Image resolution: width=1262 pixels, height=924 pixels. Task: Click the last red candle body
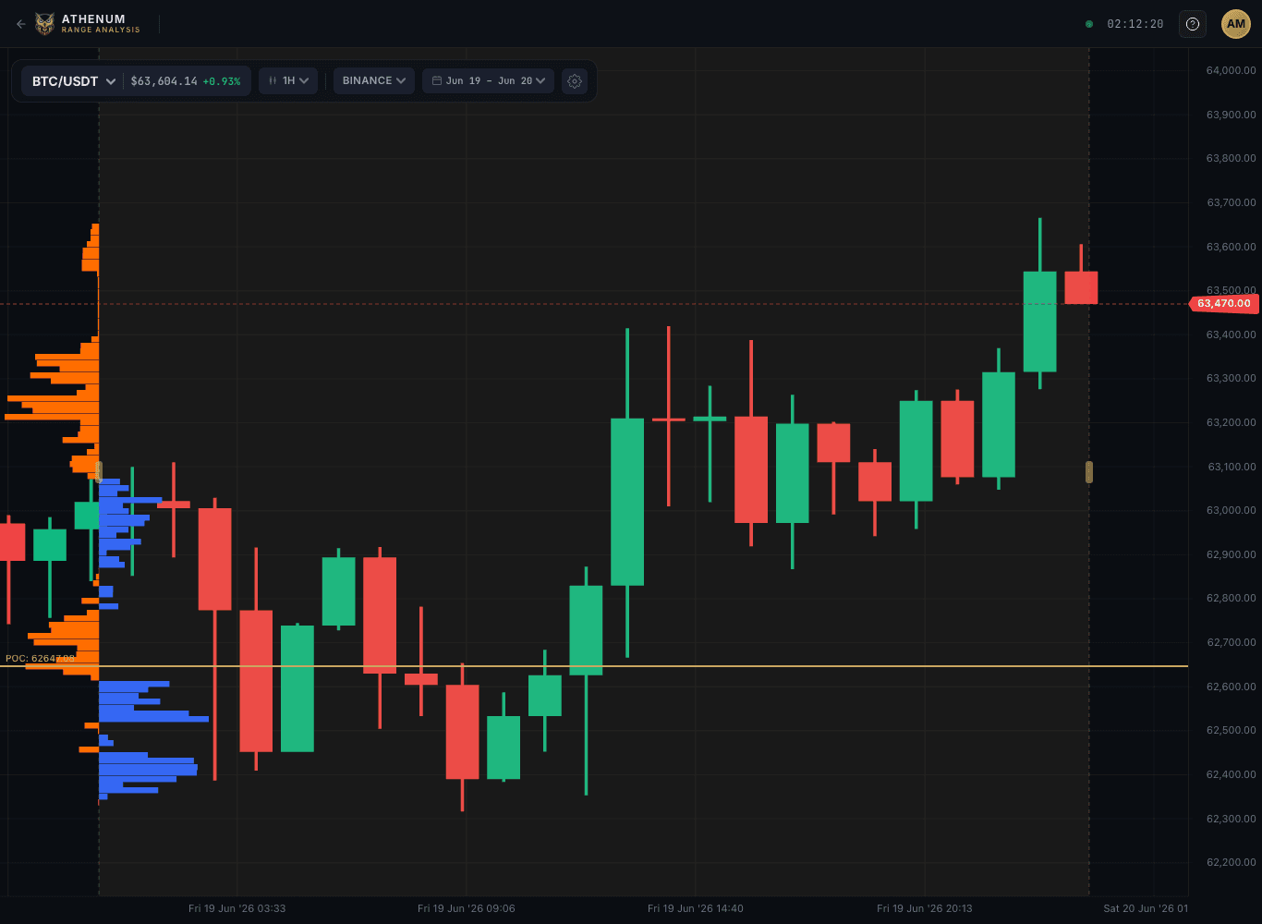(1081, 287)
